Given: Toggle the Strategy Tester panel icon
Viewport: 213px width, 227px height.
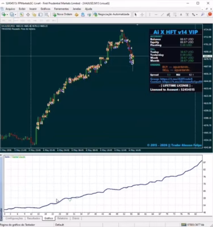Looking at the screenshot, I should [46, 14].
